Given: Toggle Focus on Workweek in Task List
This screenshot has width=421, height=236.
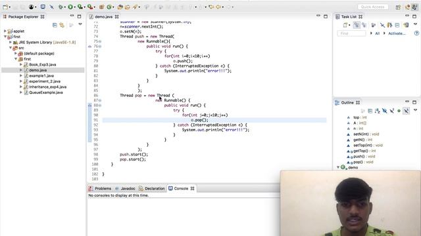Looking at the screenshot, I should 373,25.
